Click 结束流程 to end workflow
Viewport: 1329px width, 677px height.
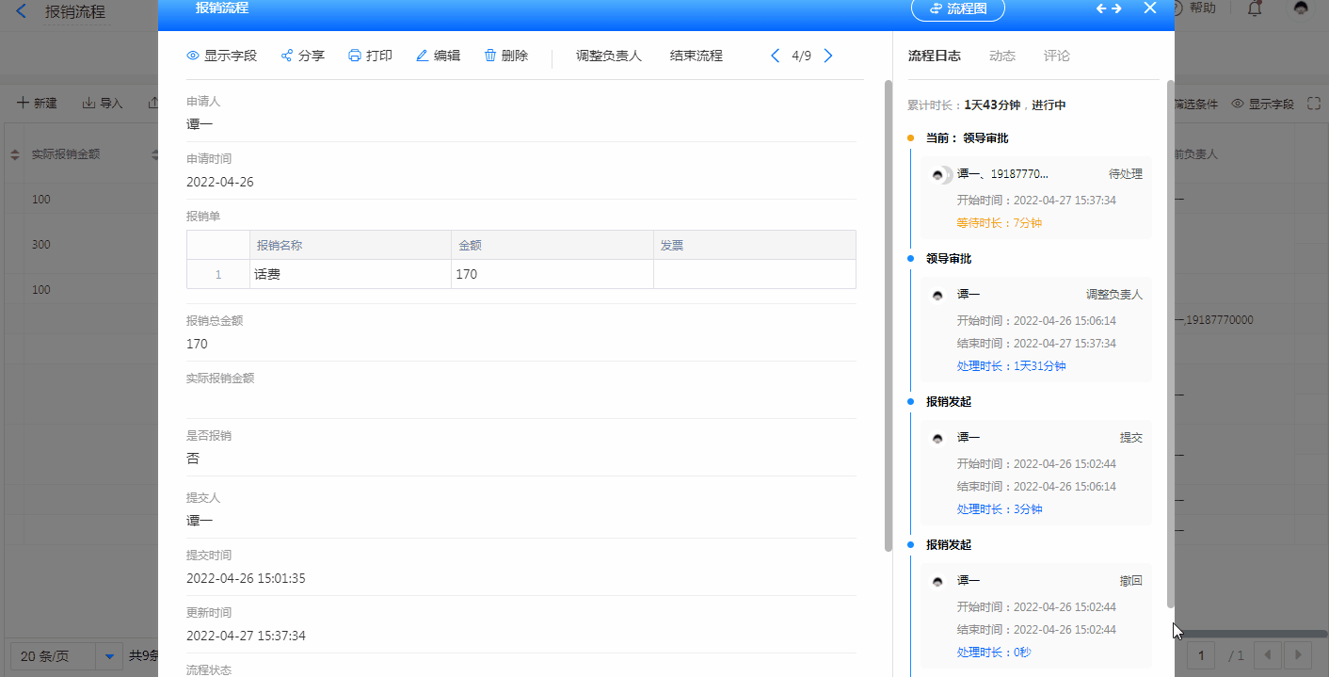point(696,56)
